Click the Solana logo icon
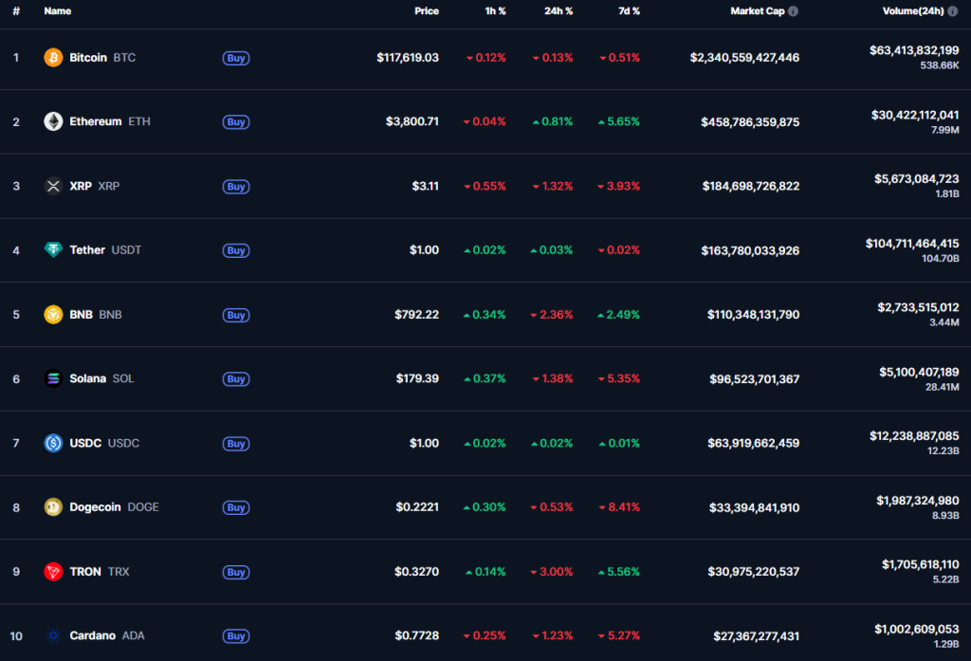 point(53,378)
